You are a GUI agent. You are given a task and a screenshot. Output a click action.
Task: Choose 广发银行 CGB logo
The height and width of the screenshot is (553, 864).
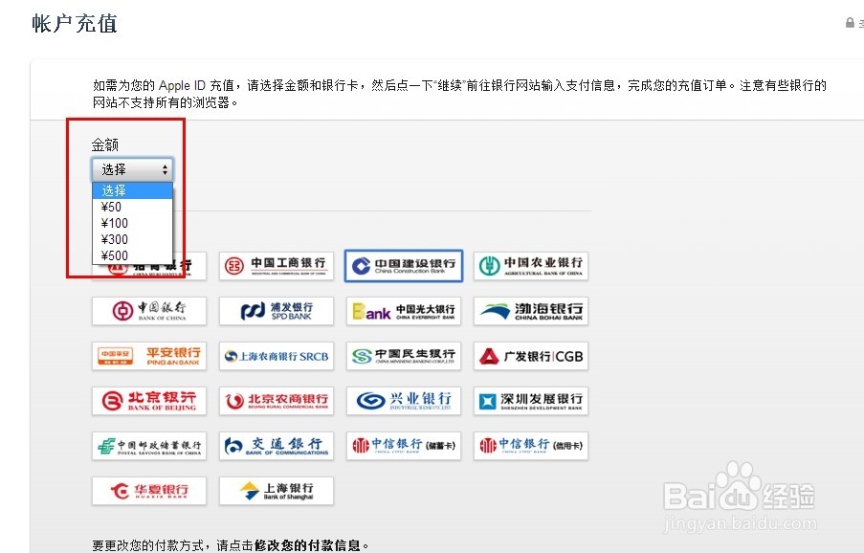pos(530,355)
